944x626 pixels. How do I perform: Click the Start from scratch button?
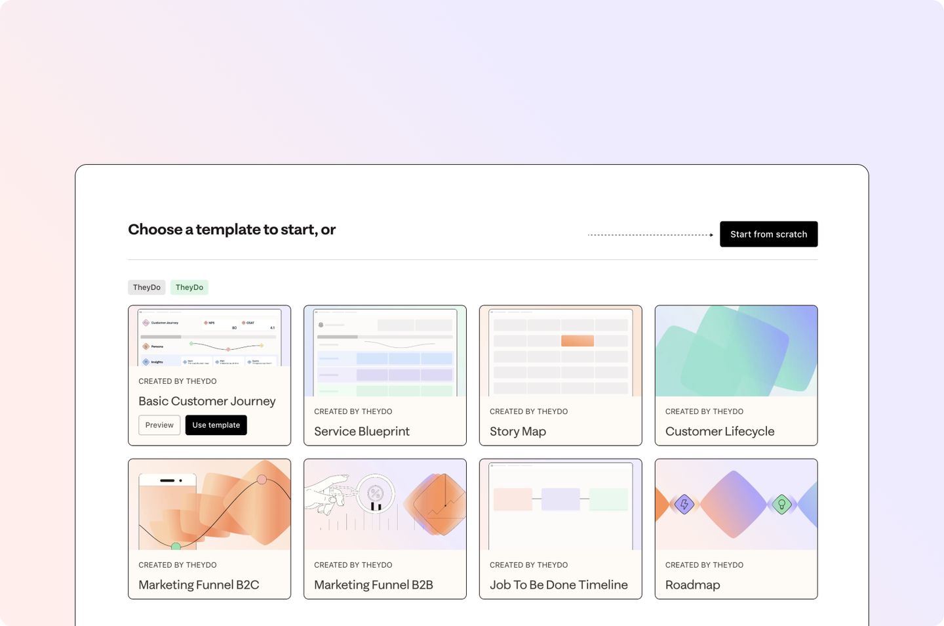(768, 234)
